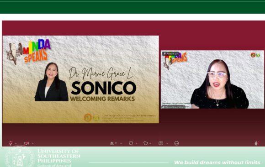
Task: Expand the arrow next to participants
Action: point(121,143)
